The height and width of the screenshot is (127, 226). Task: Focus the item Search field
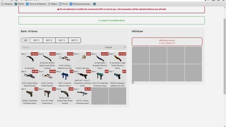click(x=61, y=47)
